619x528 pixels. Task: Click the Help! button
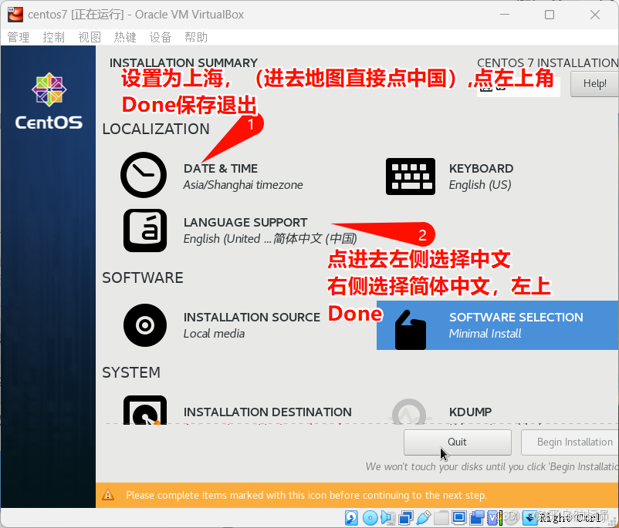tap(594, 83)
